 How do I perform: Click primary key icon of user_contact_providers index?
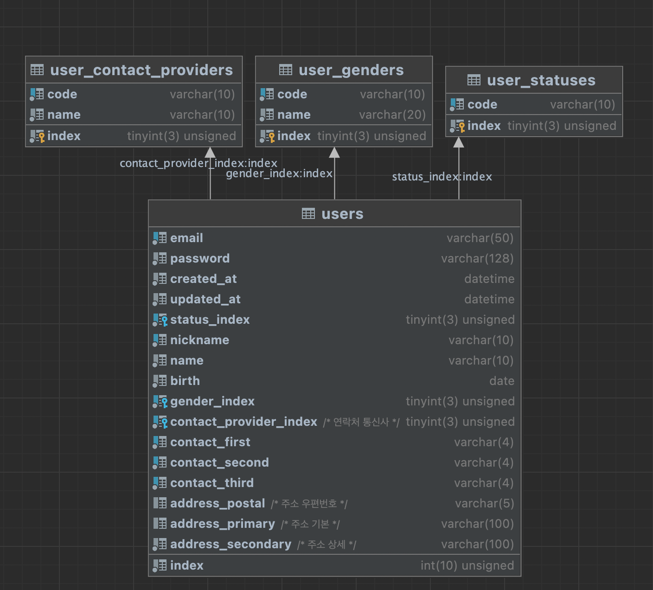pyautogui.click(x=37, y=136)
